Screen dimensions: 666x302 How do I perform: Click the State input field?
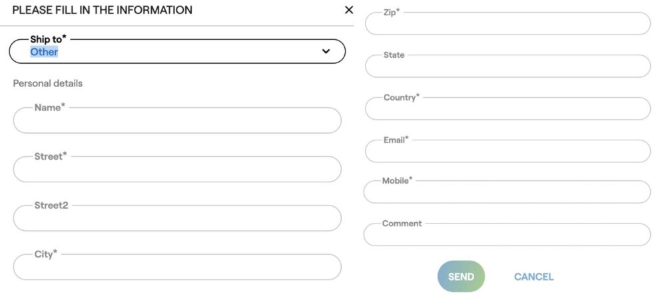[507, 67]
